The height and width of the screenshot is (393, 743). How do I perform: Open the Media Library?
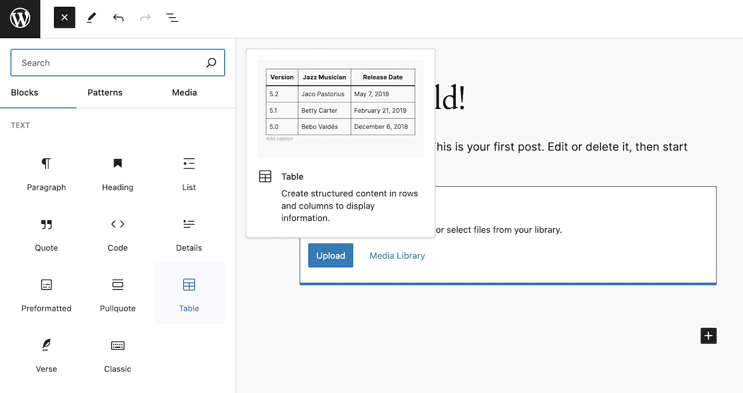[397, 255]
